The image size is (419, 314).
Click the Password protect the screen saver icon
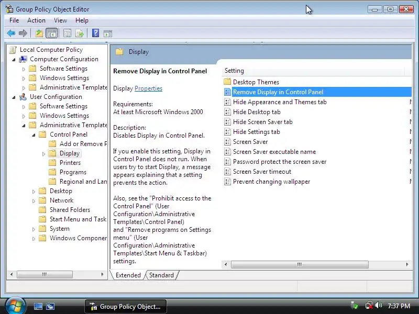(227, 162)
